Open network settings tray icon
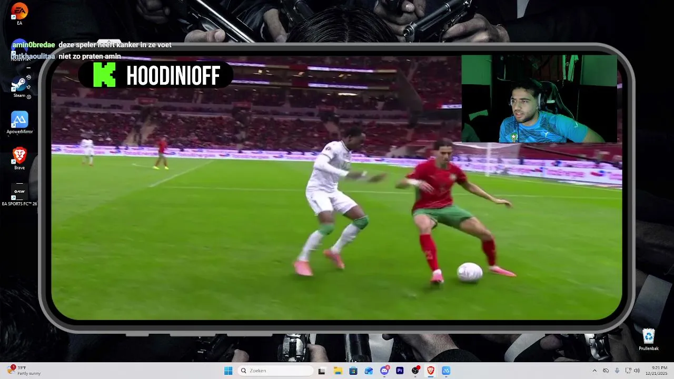 click(628, 371)
